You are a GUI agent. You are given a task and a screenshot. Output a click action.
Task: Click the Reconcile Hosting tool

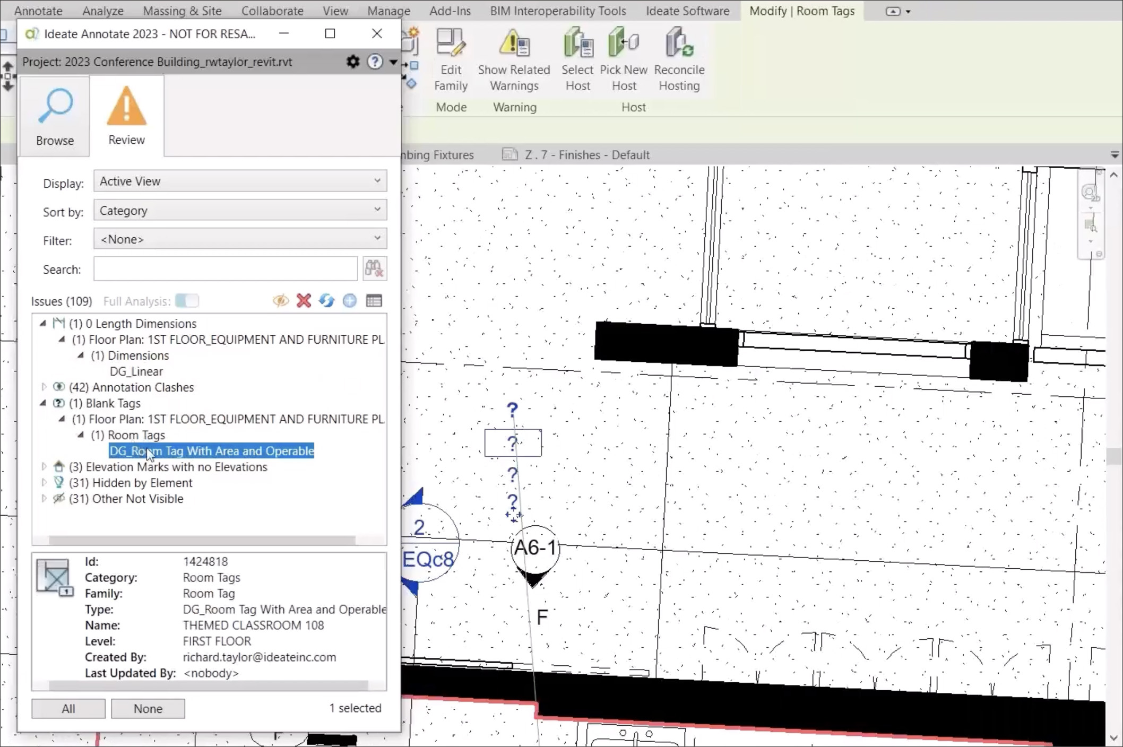679,59
